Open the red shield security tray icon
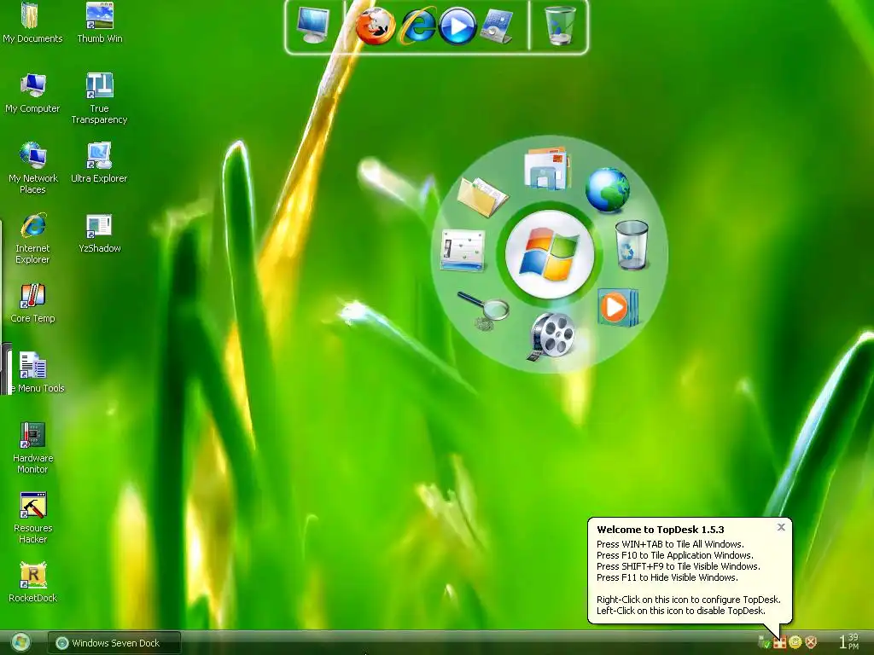Screen dimensions: 874x655 (x=811, y=643)
